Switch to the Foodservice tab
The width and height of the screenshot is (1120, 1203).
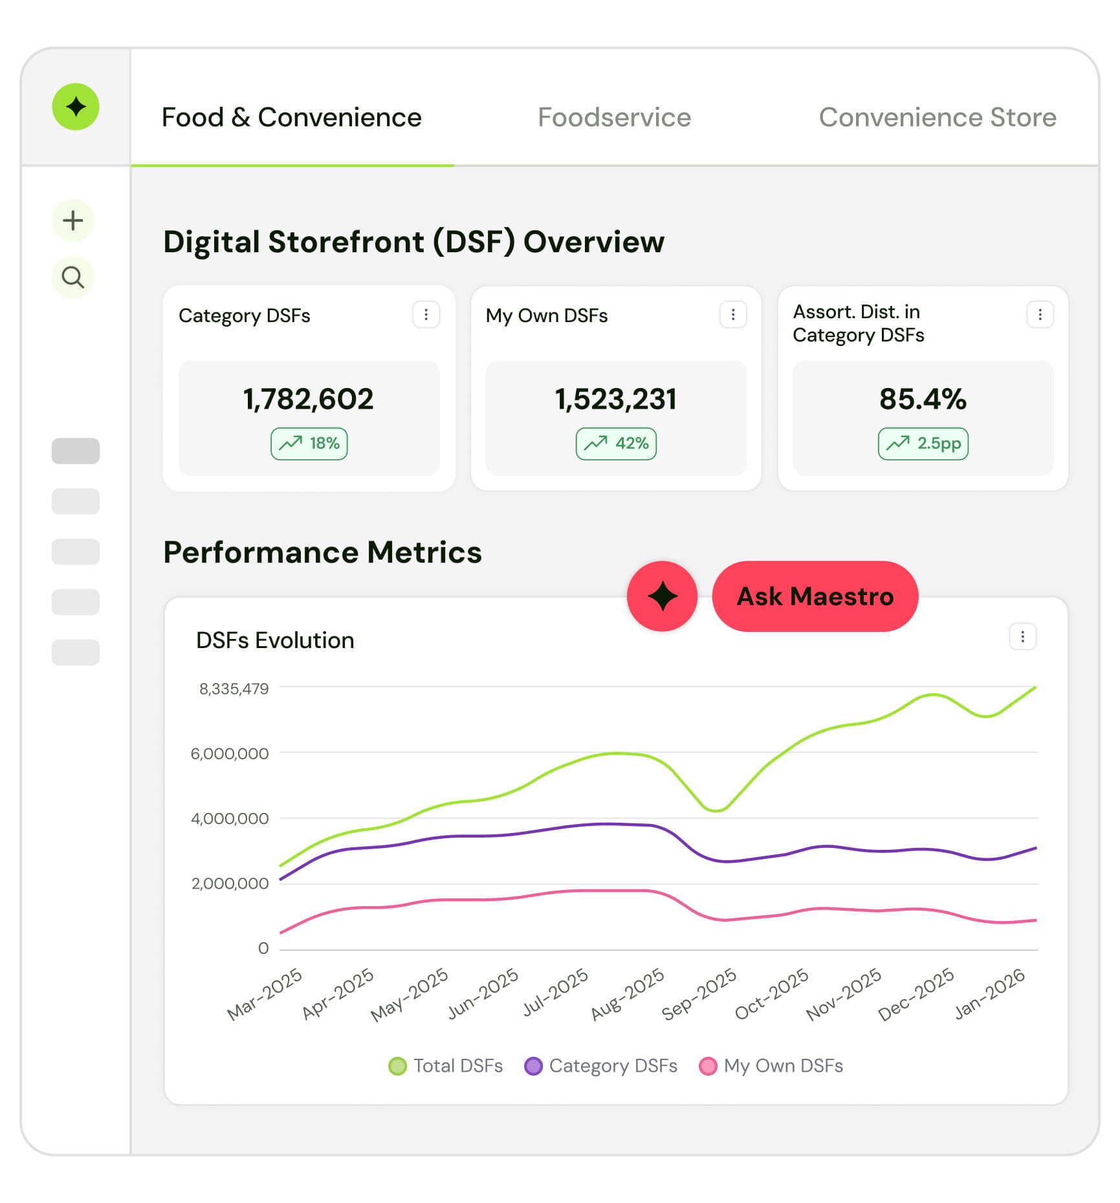[614, 118]
